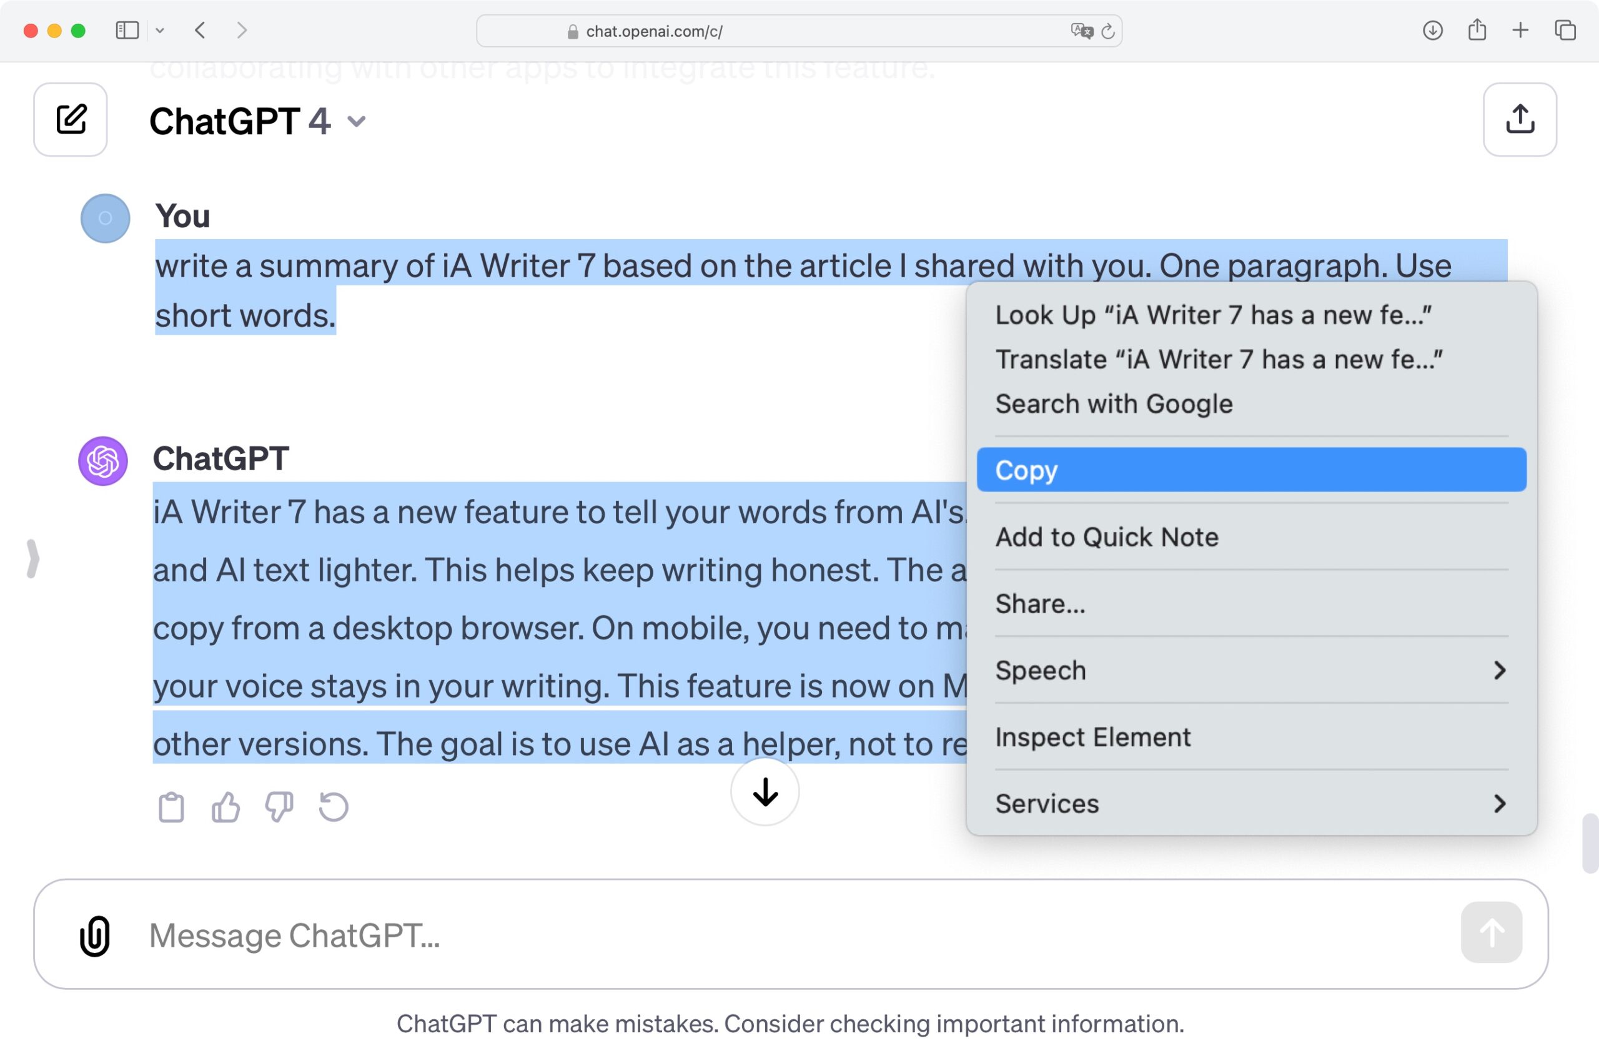Give thumbs up to ChatGPT response
The height and width of the screenshot is (1056, 1599).
[225, 807]
